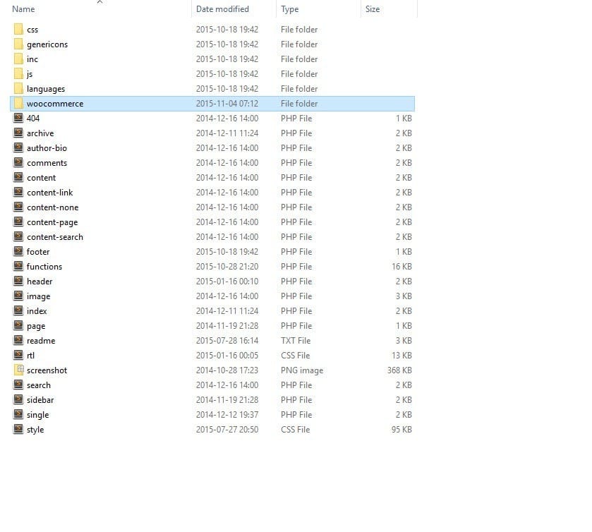Click the readme text file icon

click(x=18, y=340)
